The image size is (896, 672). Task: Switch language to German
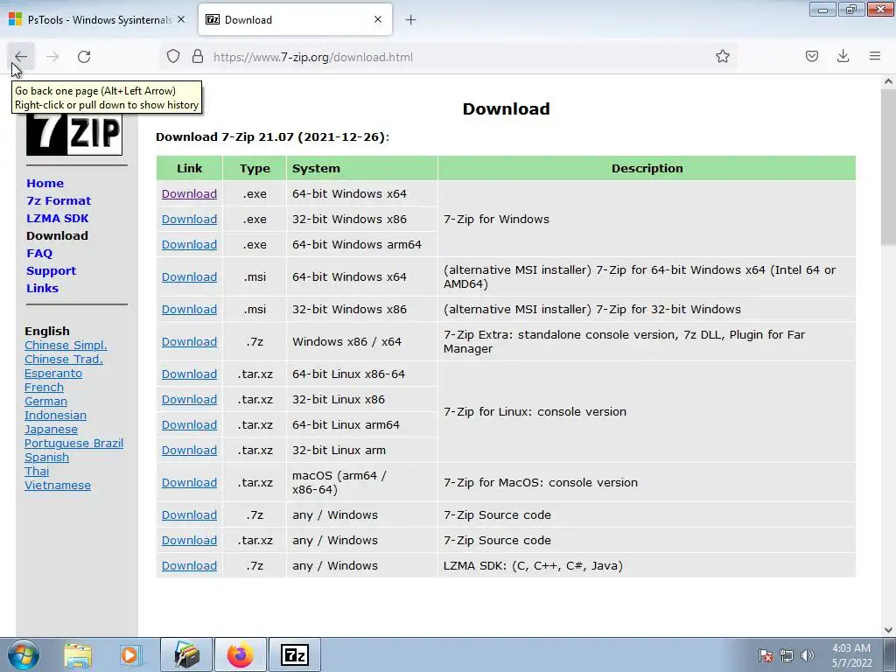(45, 401)
